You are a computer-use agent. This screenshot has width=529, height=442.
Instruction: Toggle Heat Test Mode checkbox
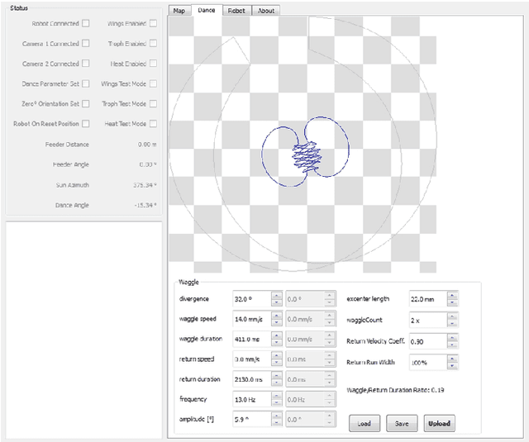point(153,124)
